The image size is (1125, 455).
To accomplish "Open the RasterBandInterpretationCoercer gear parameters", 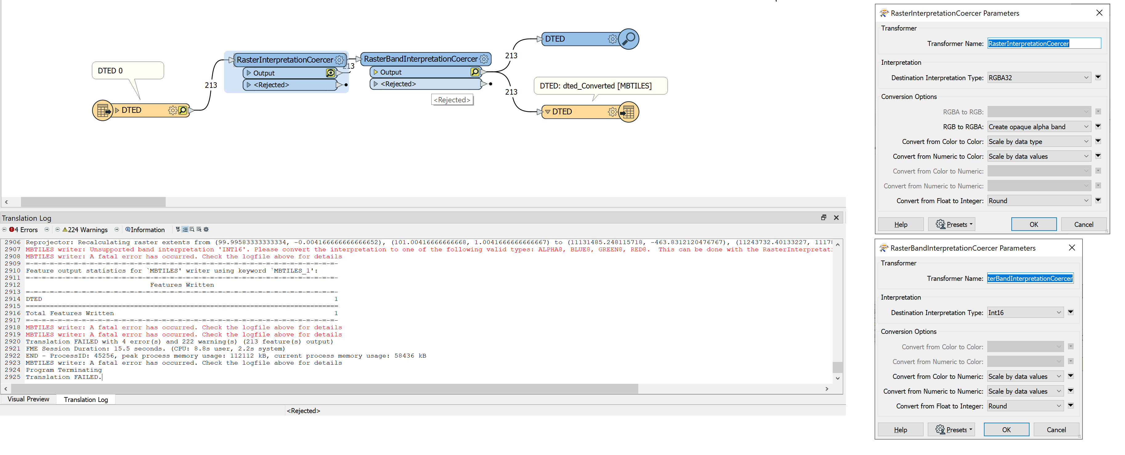I will tap(484, 59).
